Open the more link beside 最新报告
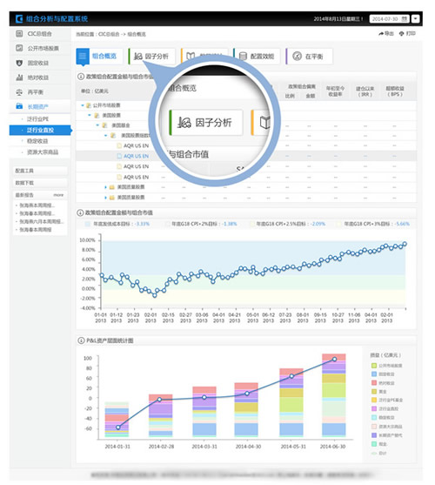This screenshot has width=435, height=485. [58, 195]
